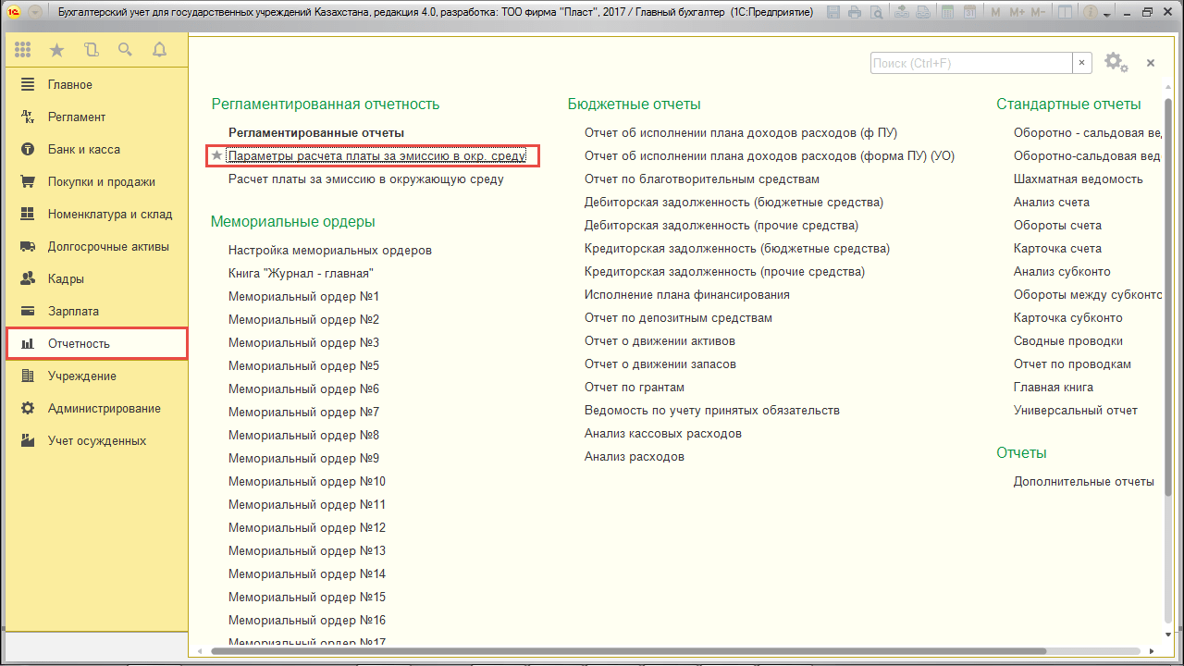The image size is (1184, 666).
Task: Open notifications bell icon
Action: point(159,50)
